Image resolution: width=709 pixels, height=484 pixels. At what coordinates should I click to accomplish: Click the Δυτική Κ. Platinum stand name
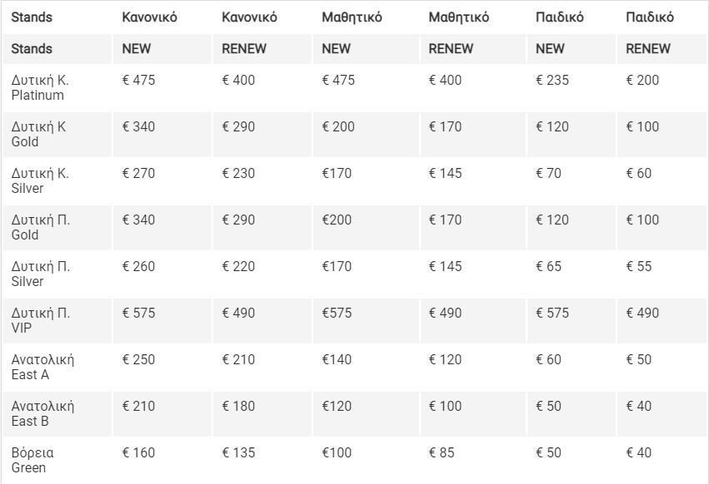tap(40, 87)
